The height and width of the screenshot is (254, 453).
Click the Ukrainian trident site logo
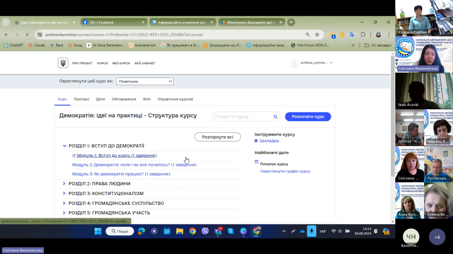pos(63,63)
